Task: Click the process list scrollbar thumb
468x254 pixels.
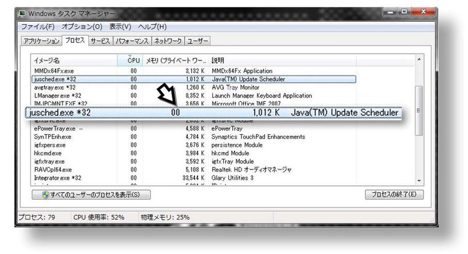Action: 419,110
